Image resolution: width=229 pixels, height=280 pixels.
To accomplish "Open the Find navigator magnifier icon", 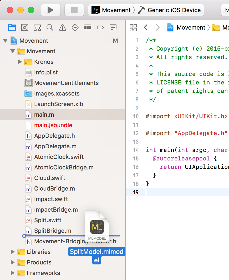I will coord(50,27).
